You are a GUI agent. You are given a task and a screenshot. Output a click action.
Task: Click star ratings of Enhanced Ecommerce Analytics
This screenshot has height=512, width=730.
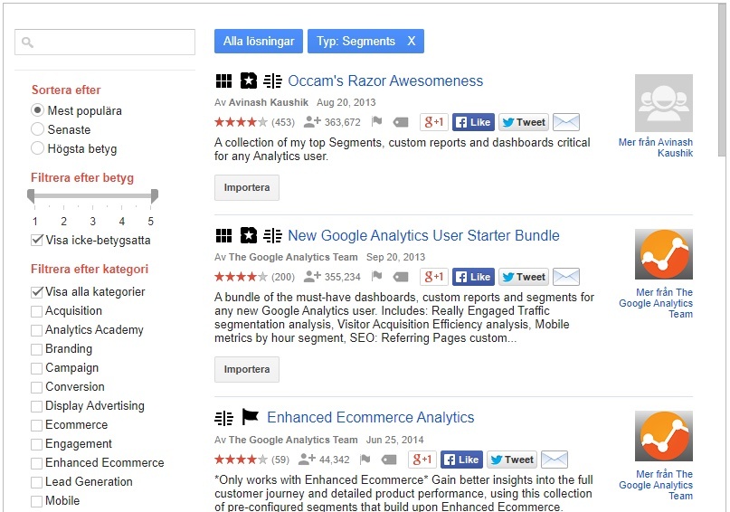(x=241, y=460)
